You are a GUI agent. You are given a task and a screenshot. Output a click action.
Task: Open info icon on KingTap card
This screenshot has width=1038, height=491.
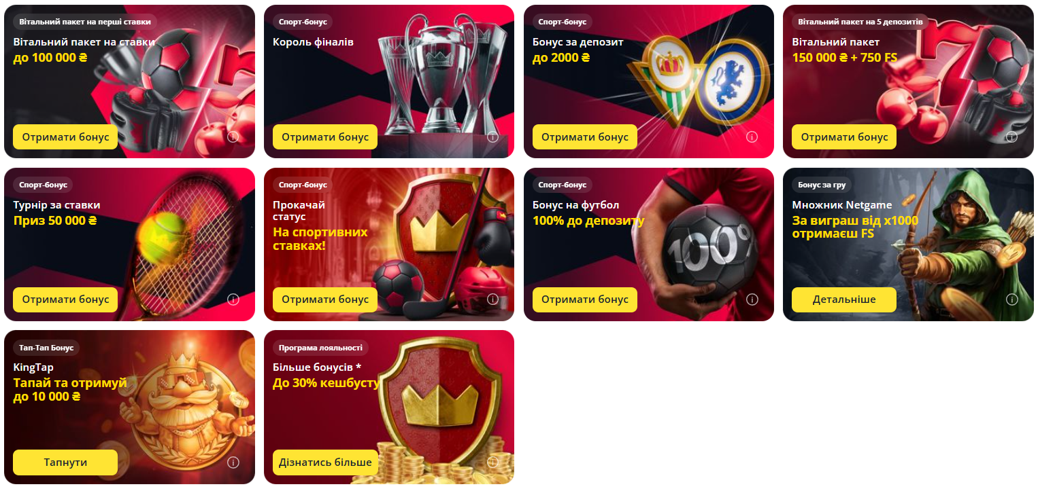[233, 462]
